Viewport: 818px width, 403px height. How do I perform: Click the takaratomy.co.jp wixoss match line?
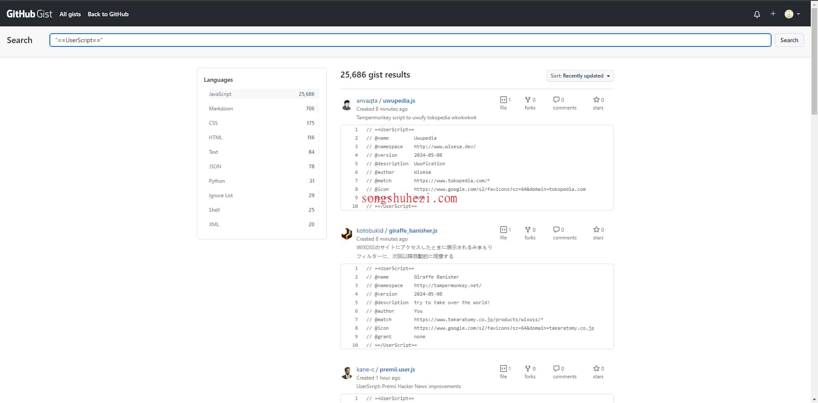point(455,320)
